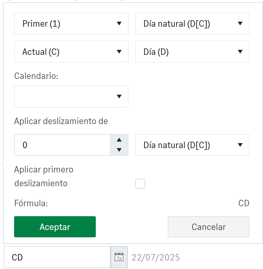Screen dimensions: 263x269
Task: Click the Aplicar deslizamiento de label
Action: (x=61, y=121)
